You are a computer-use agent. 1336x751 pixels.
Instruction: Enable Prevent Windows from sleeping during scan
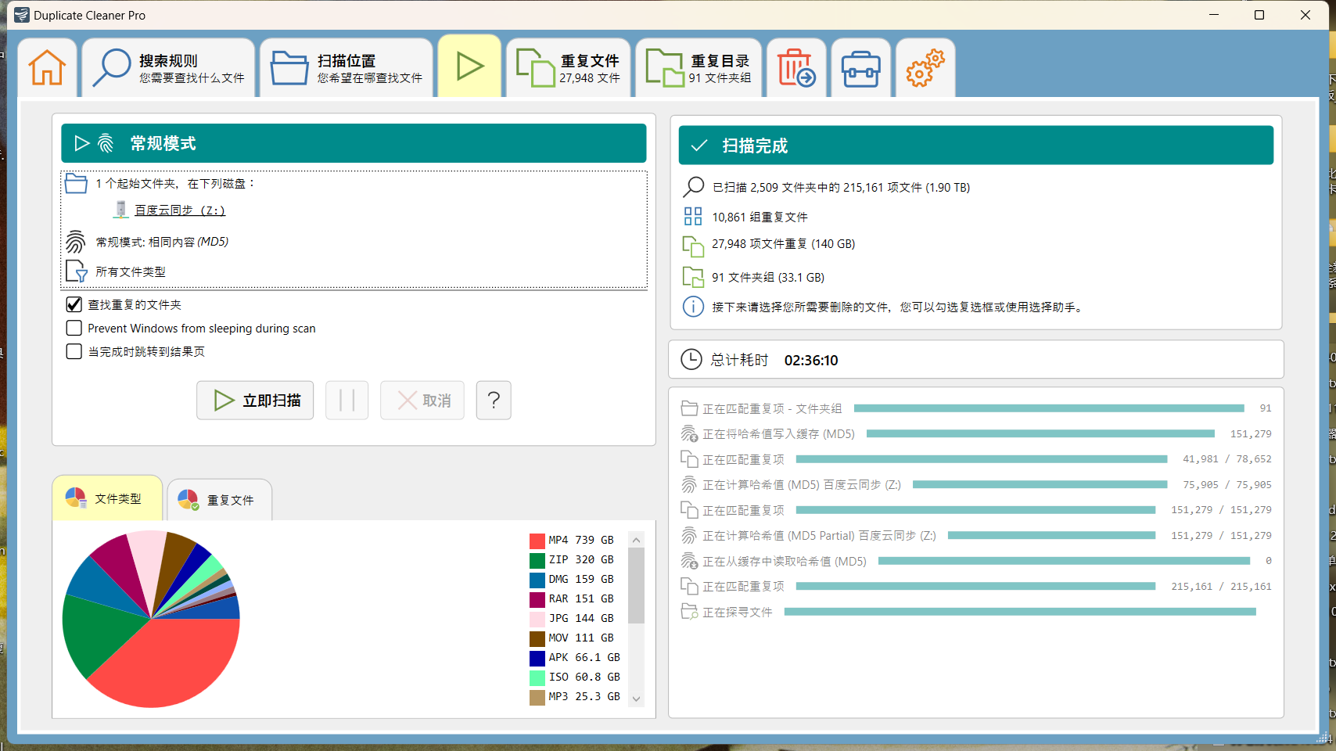pyautogui.click(x=74, y=328)
